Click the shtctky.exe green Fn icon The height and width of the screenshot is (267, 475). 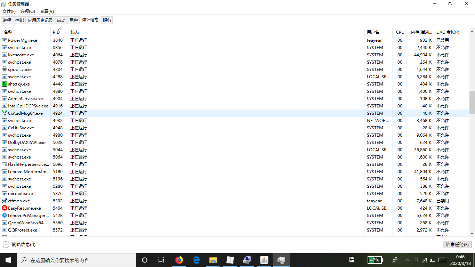[5, 84]
